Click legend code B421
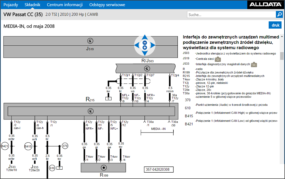285x179 pixels. tap(189, 124)
